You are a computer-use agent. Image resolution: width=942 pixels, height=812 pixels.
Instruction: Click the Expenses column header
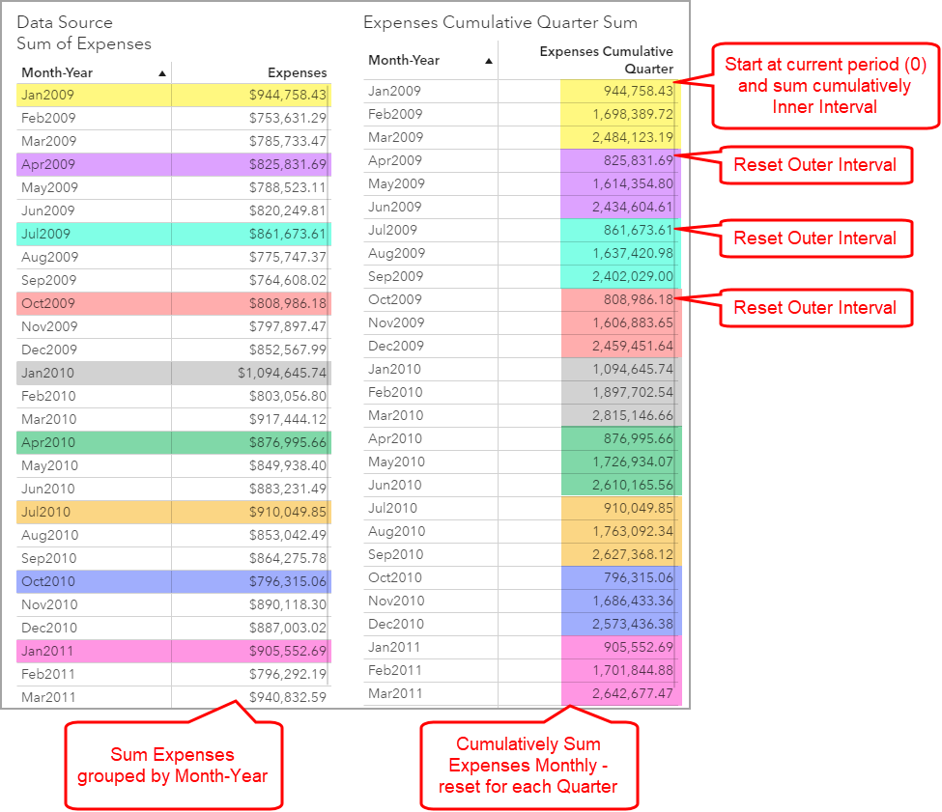coord(297,72)
